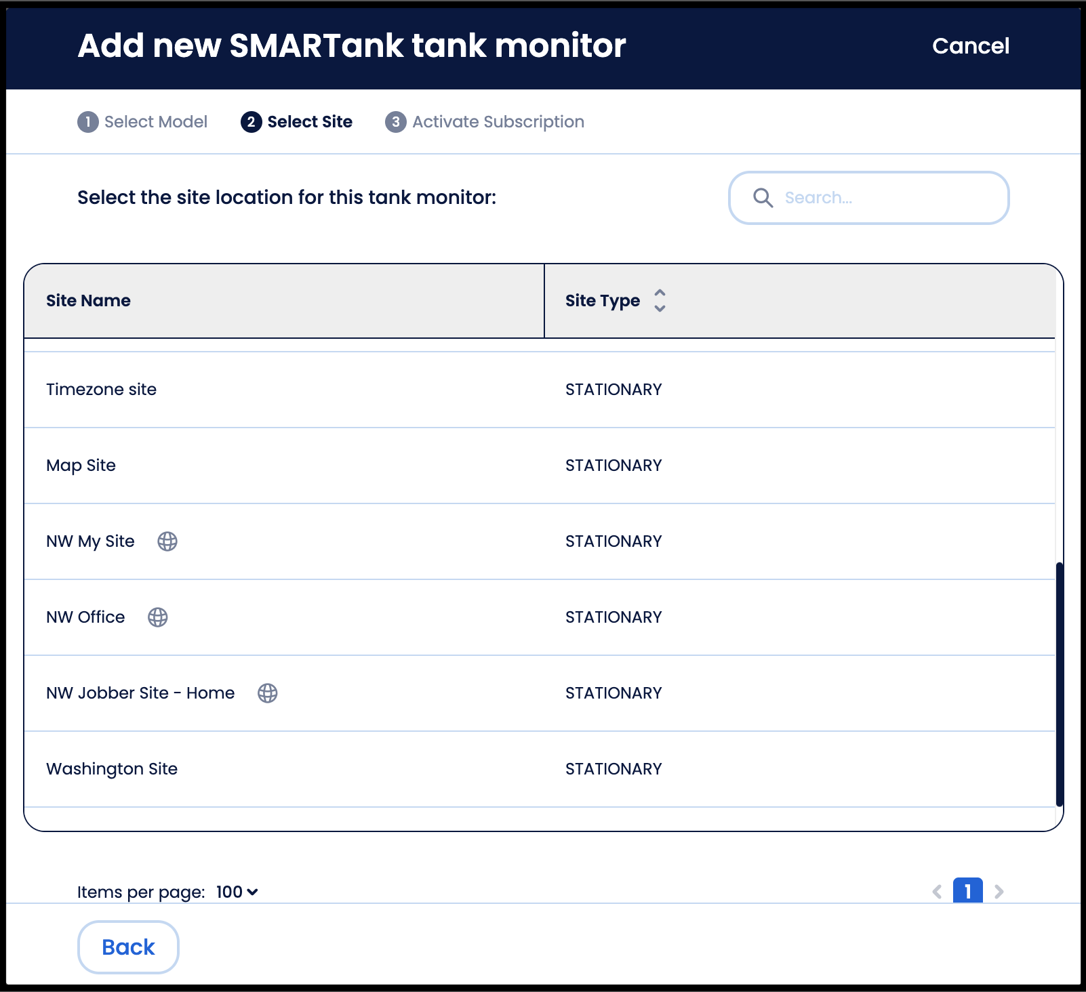
Task: Select page 1 in pagination
Action: point(968,891)
